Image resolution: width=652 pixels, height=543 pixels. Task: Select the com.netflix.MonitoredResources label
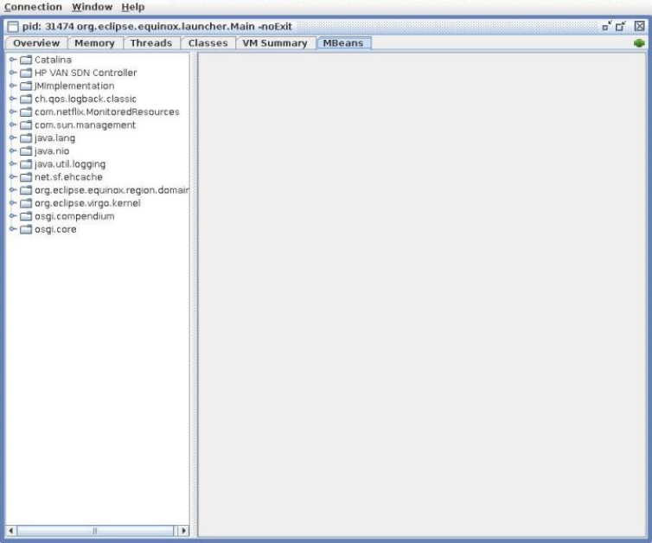pos(107,112)
